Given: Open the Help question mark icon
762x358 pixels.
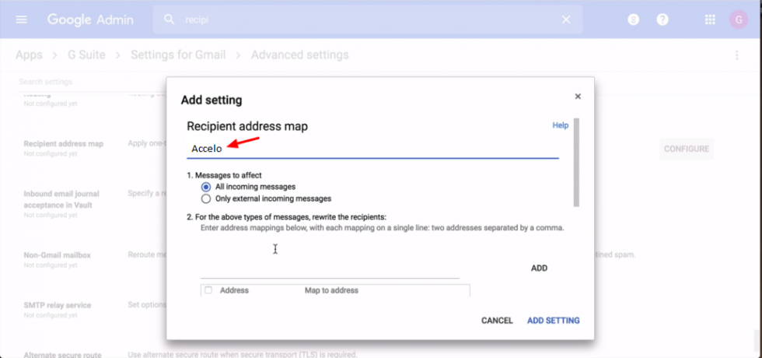Looking at the screenshot, I should tap(662, 19).
